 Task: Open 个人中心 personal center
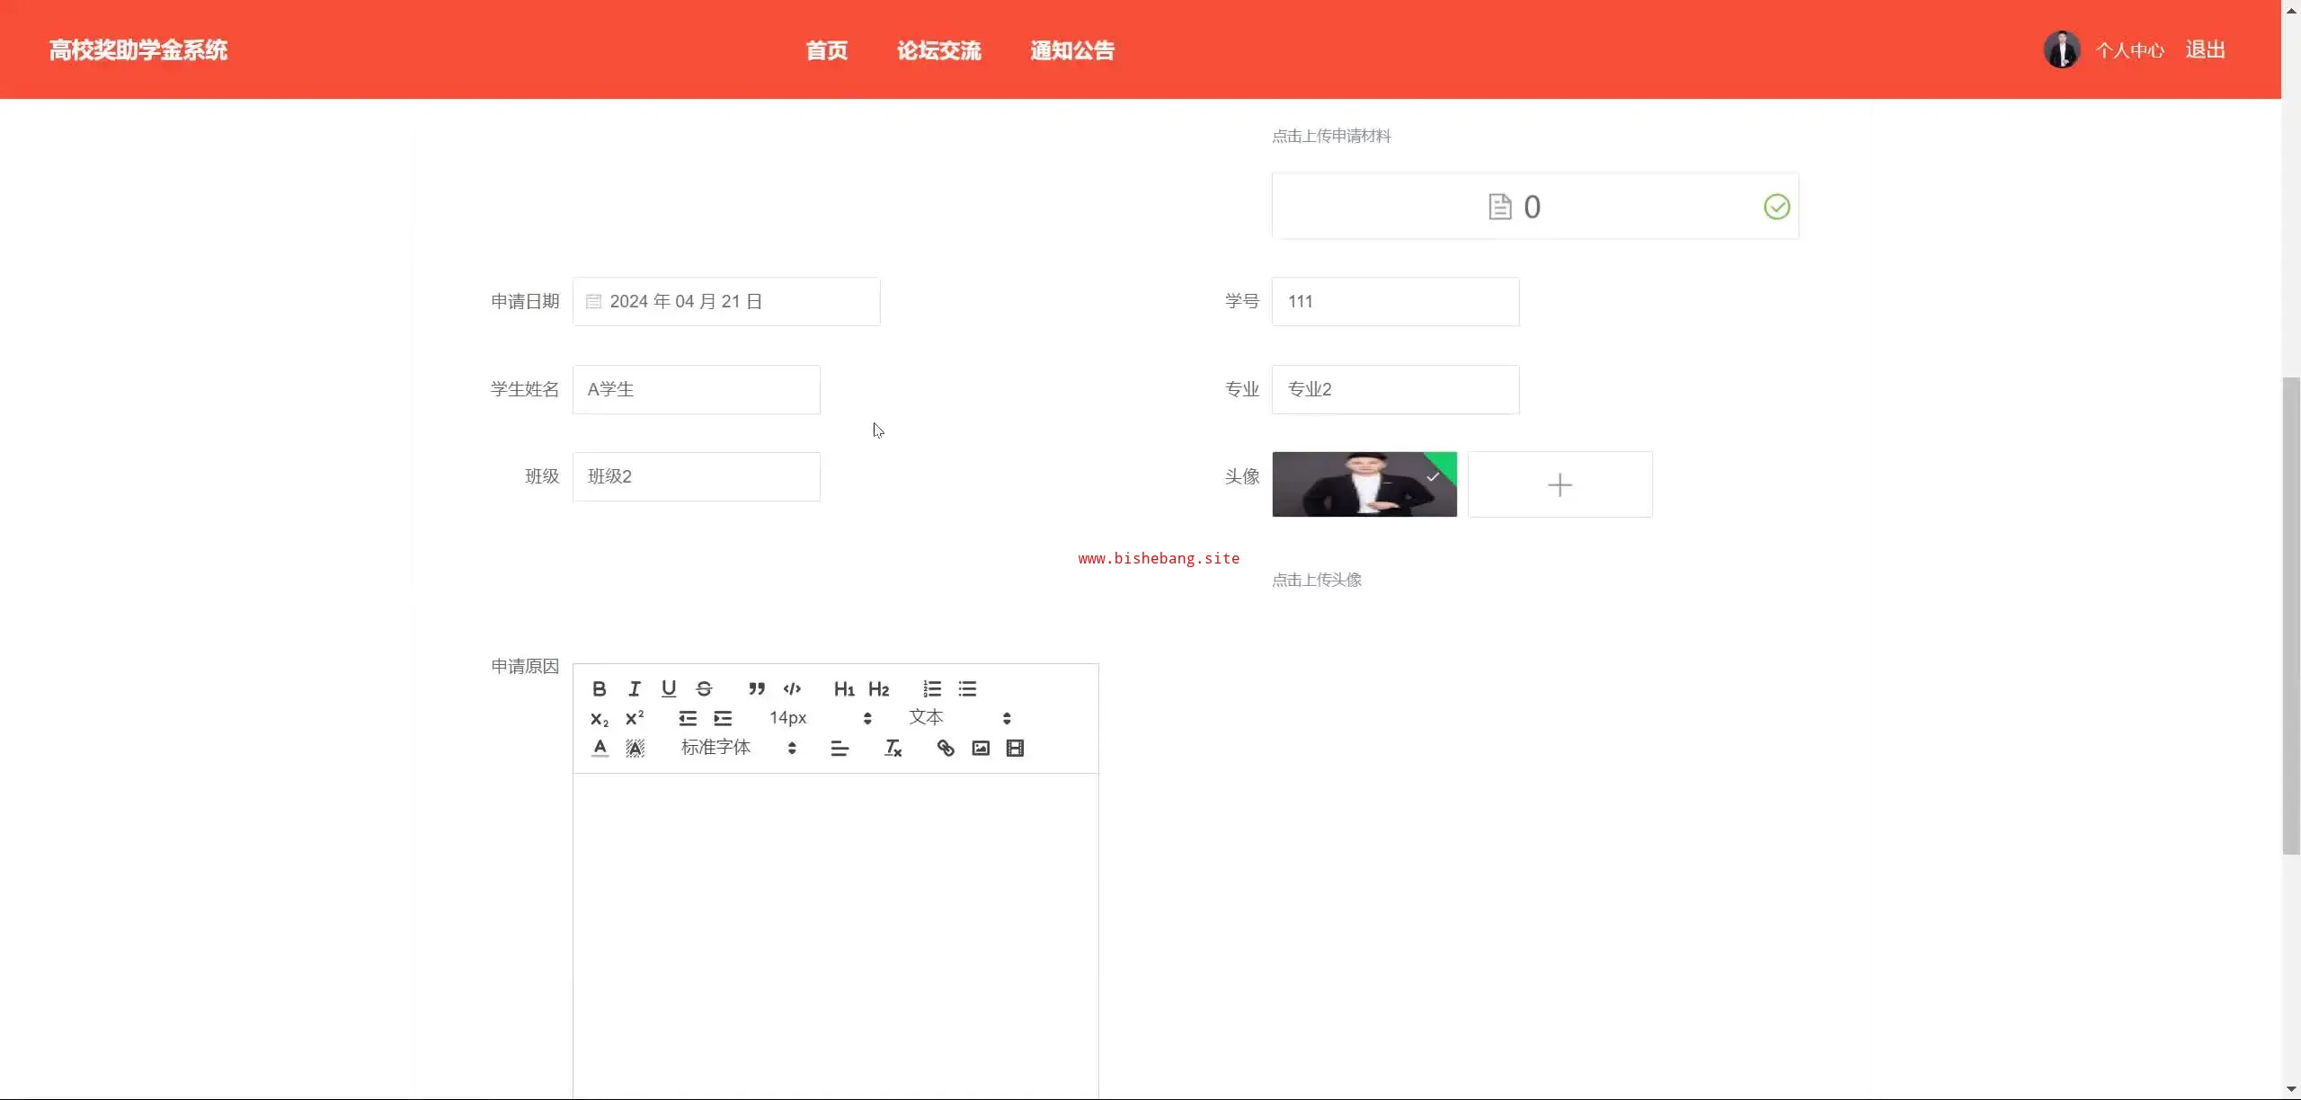pos(2129,50)
